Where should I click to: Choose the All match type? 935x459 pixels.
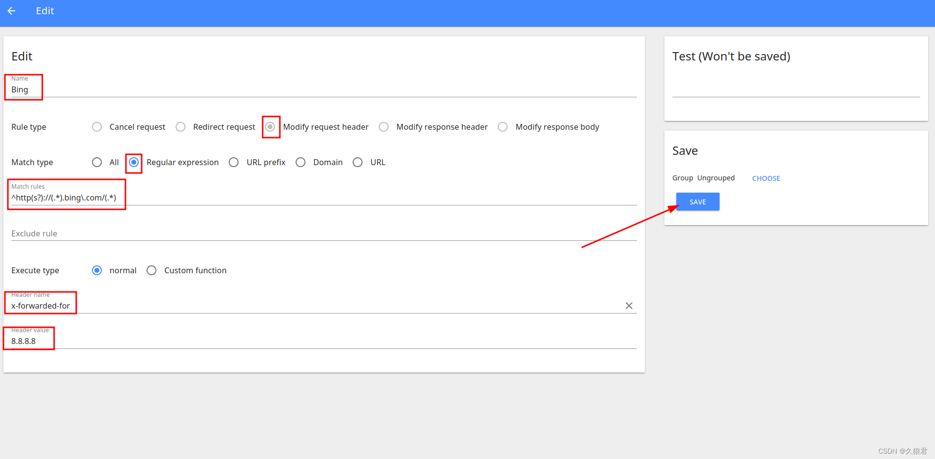(97, 162)
